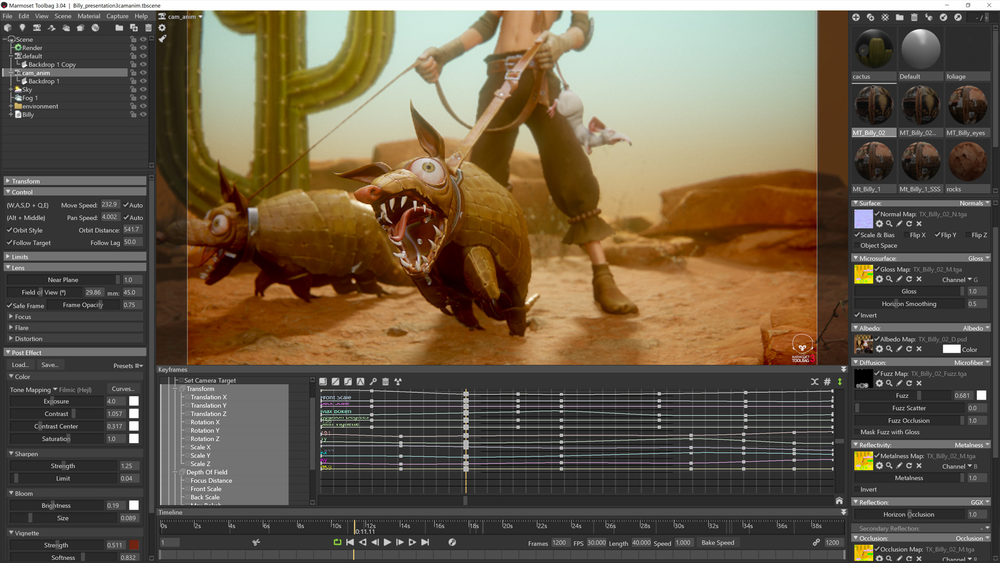Toggle Safe Frame checkbox

coord(9,305)
